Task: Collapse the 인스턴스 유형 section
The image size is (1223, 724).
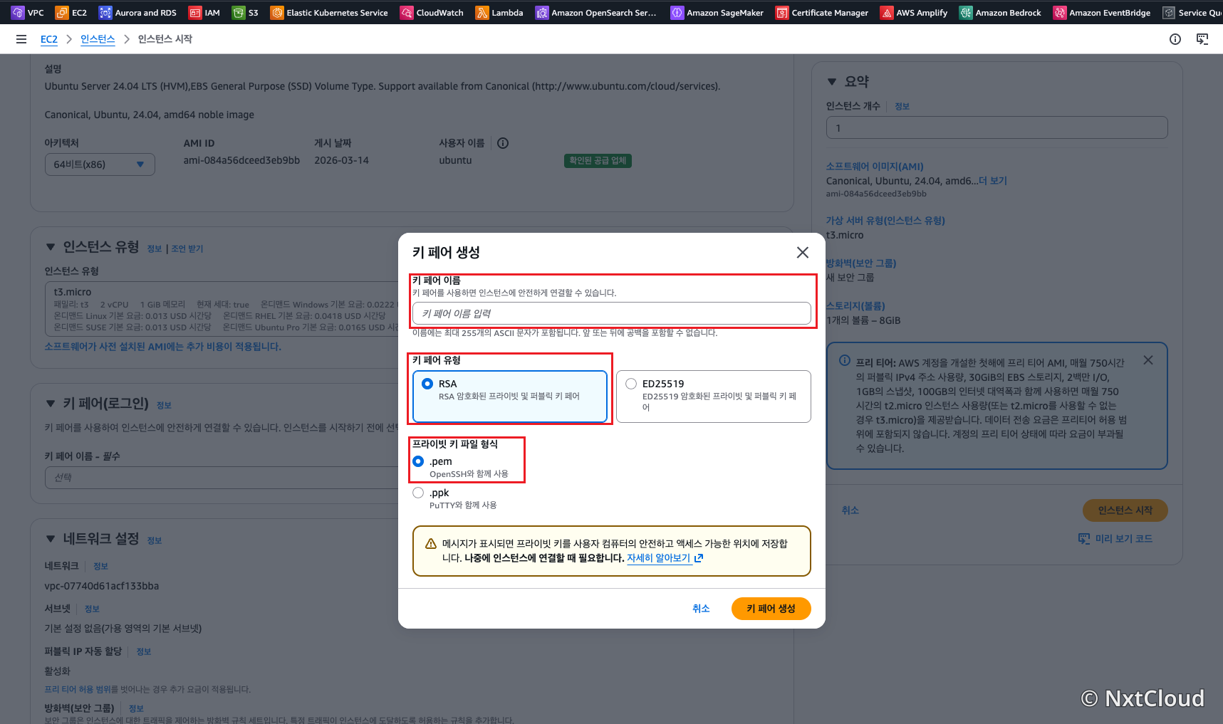Action: 51,247
